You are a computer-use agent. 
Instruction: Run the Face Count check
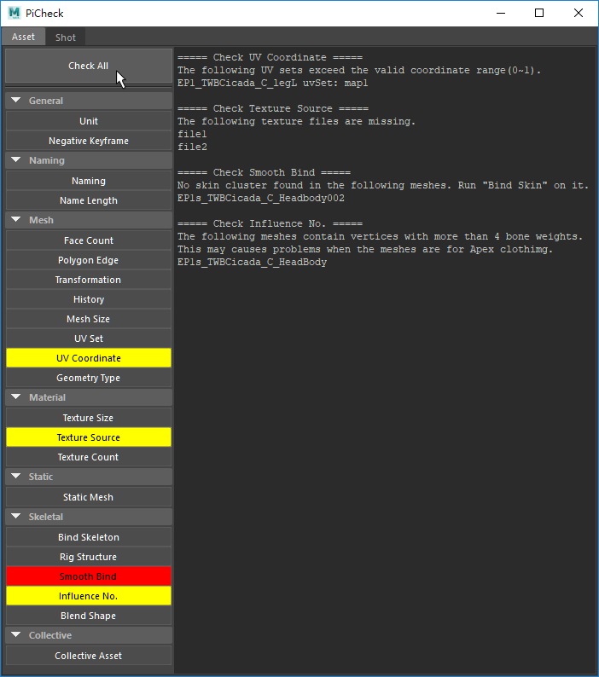[x=89, y=240]
